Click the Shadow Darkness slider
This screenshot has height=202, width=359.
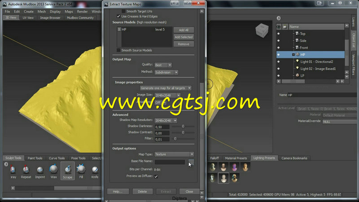click(183, 127)
